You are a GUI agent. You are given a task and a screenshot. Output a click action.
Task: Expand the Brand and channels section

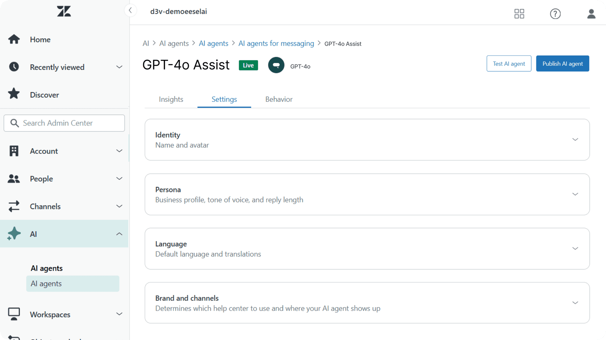[x=575, y=303]
